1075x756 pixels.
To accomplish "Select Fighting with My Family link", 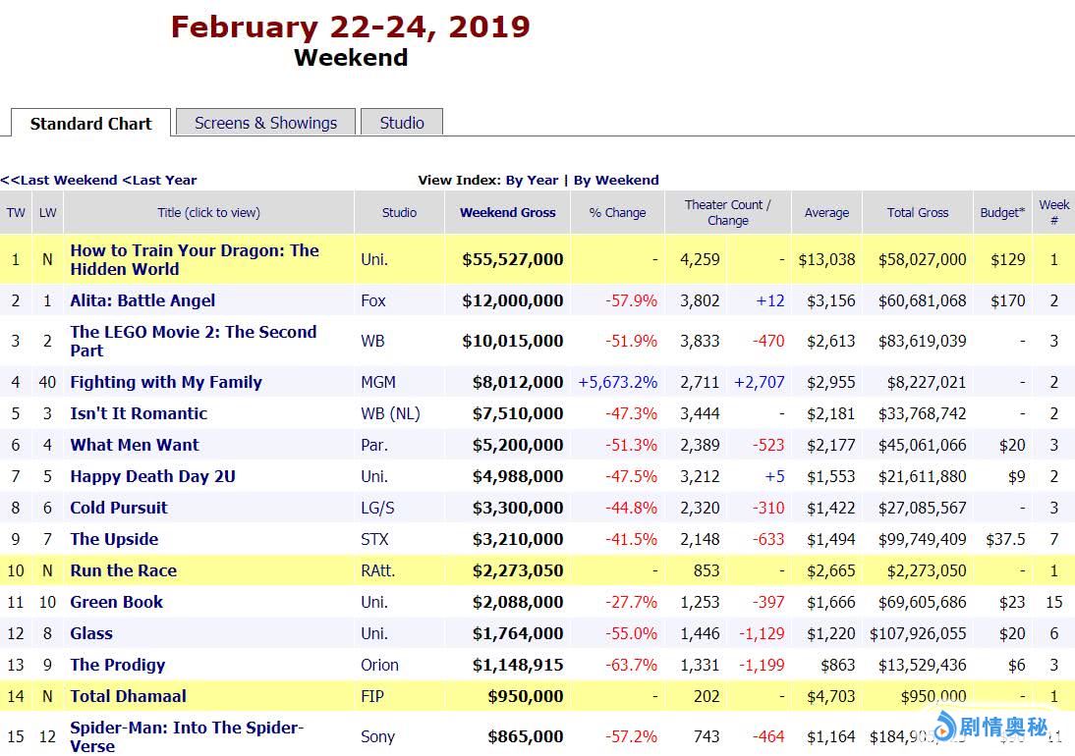I will tap(165, 382).
